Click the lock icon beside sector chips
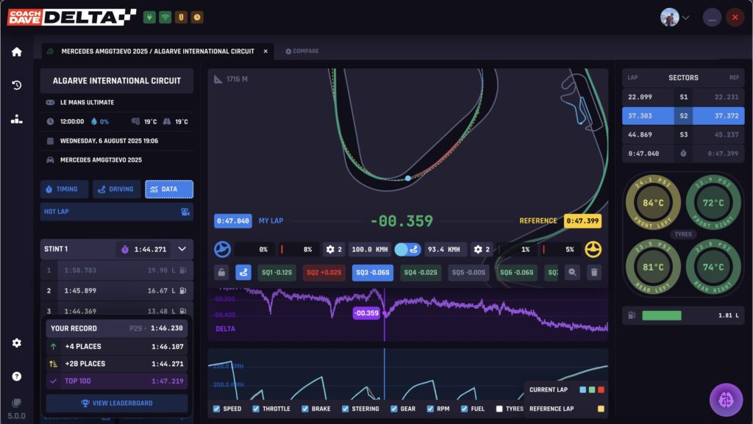Viewport: 753px width, 424px height. pyautogui.click(x=221, y=273)
